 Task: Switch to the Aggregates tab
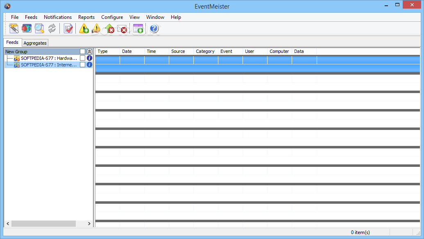[x=35, y=43]
